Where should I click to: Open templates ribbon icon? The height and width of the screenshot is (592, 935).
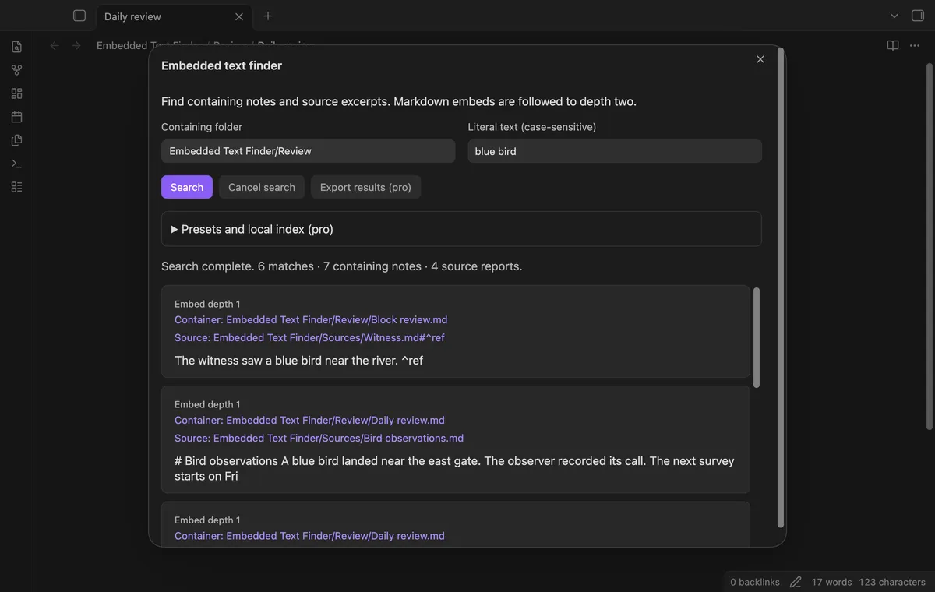pos(17,140)
